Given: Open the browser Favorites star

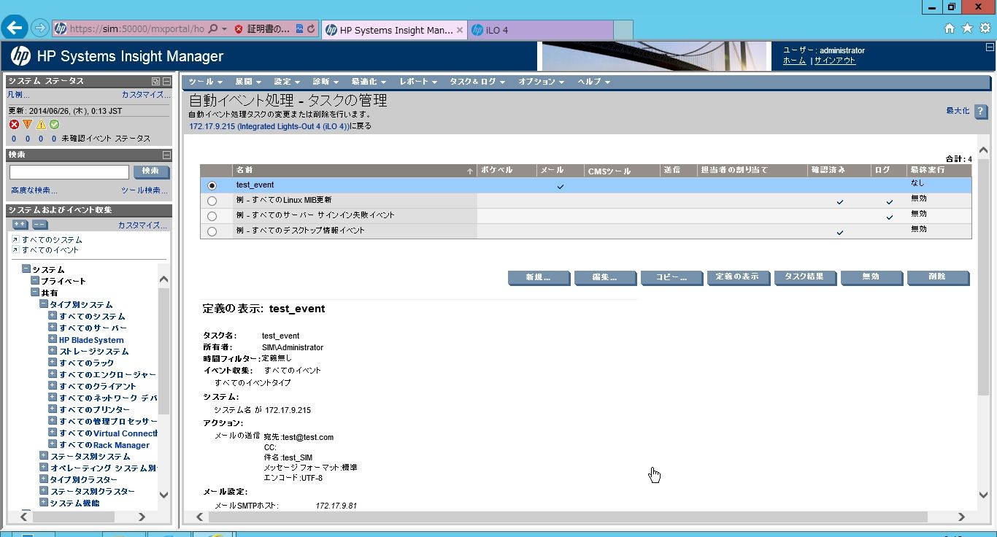Looking at the screenshot, I should pyautogui.click(x=967, y=28).
